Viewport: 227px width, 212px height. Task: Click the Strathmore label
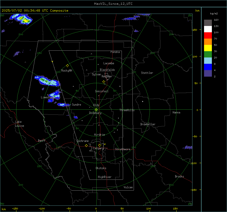pos(123,149)
